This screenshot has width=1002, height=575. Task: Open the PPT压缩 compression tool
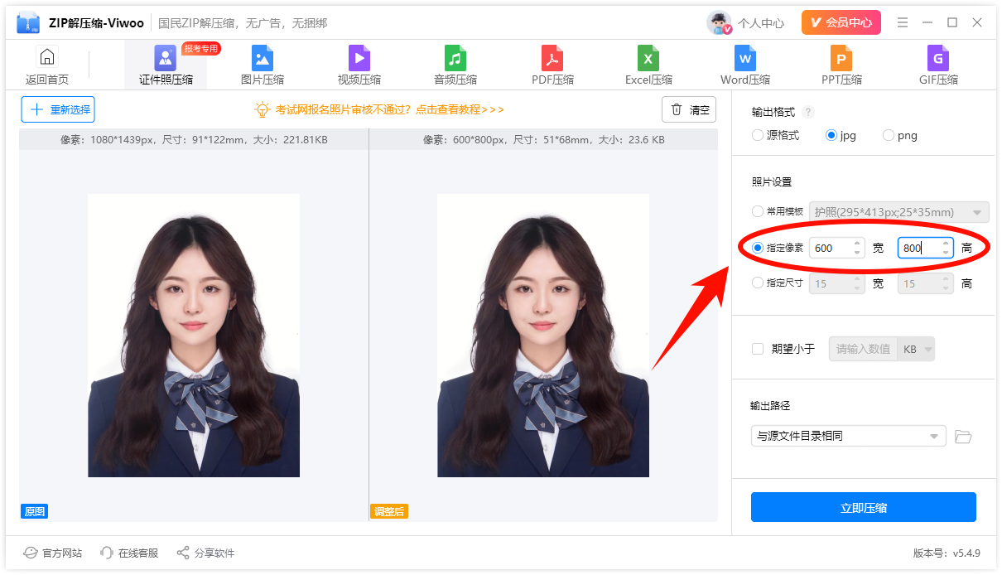(841, 65)
